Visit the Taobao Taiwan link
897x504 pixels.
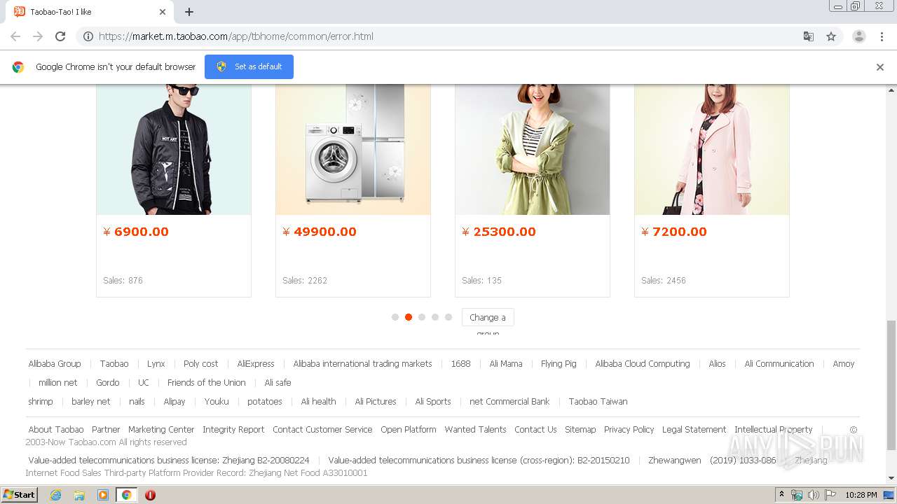(598, 402)
